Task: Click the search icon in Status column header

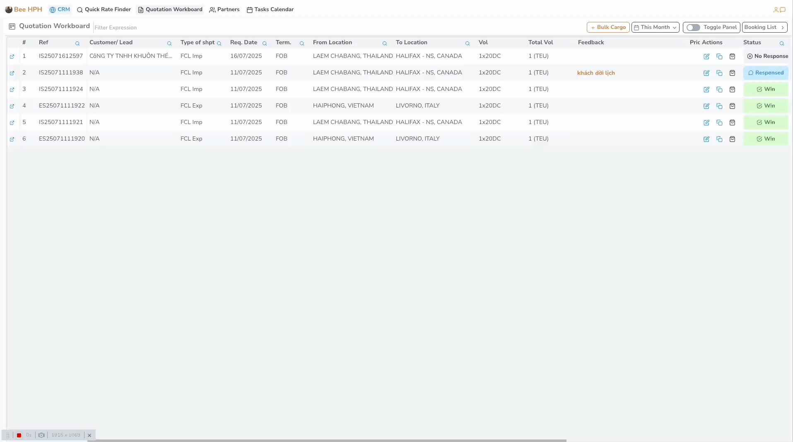Action: click(782, 43)
